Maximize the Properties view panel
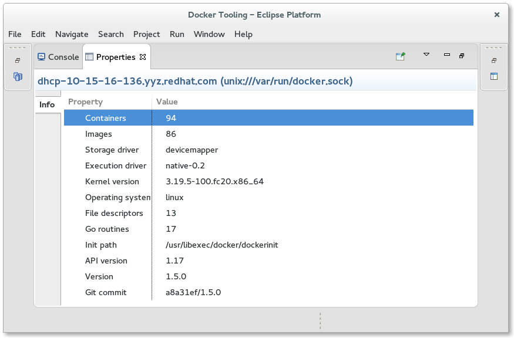This screenshot has width=514, height=338. 462,56
